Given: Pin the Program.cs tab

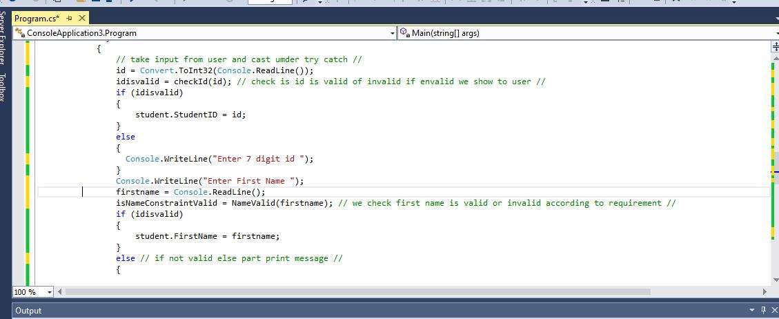Looking at the screenshot, I should tap(70, 18).
